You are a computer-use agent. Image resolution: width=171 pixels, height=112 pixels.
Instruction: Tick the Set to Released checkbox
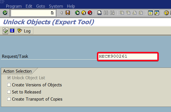(x=9, y=92)
